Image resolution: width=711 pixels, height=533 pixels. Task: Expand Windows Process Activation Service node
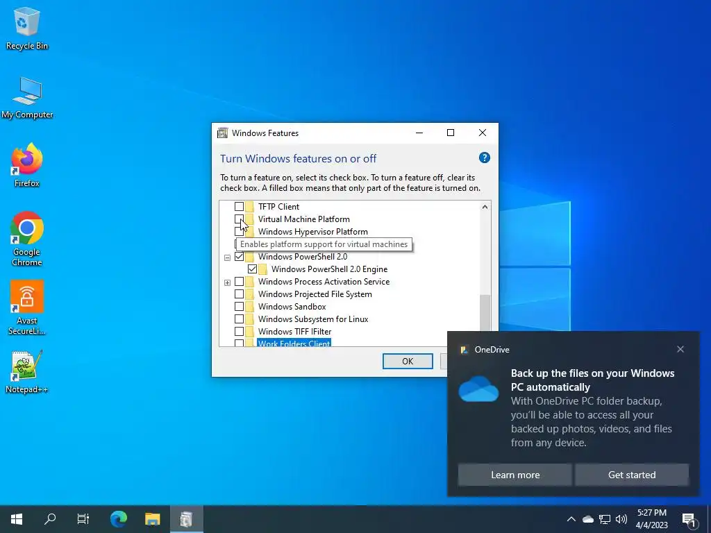pos(227,282)
